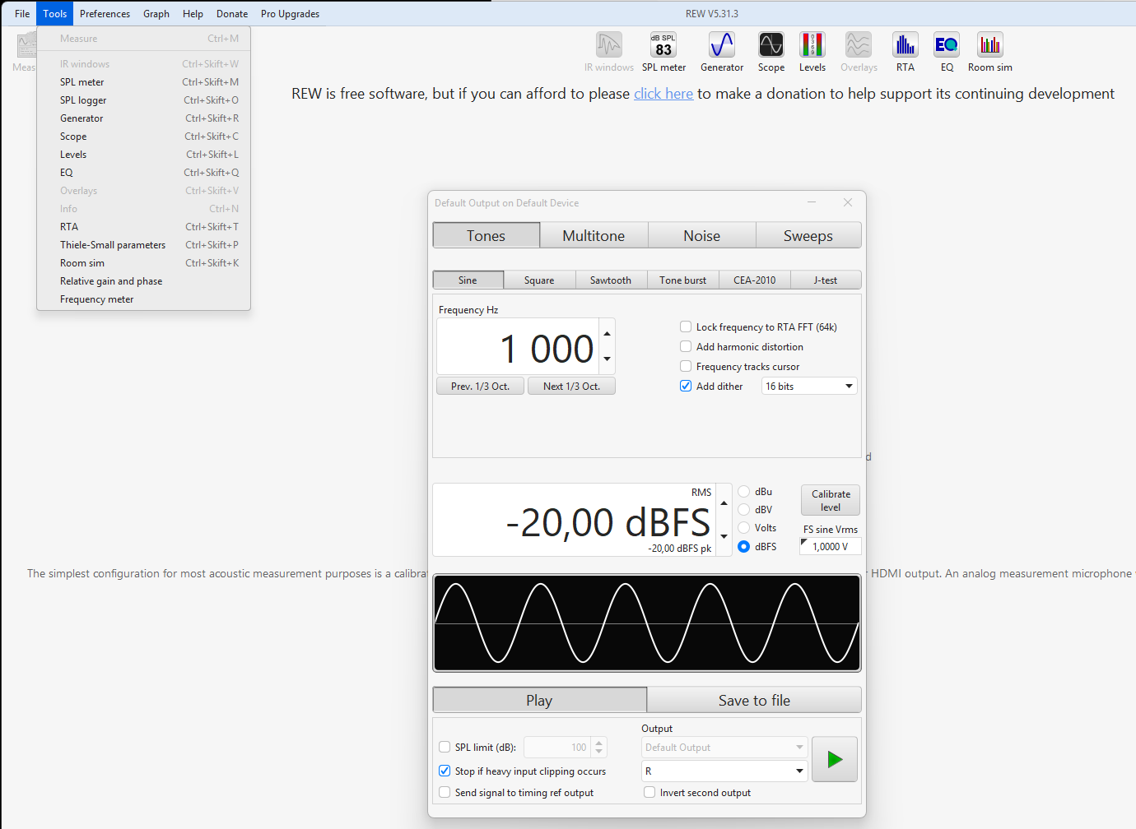Click the Save to file button
This screenshot has height=829, width=1136.
click(x=754, y=701)
